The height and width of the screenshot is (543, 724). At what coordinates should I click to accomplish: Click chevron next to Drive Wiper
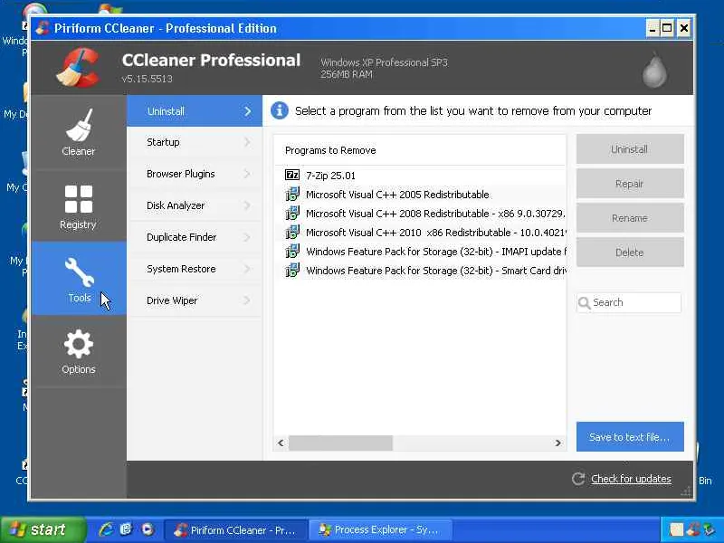coord(247,300)
